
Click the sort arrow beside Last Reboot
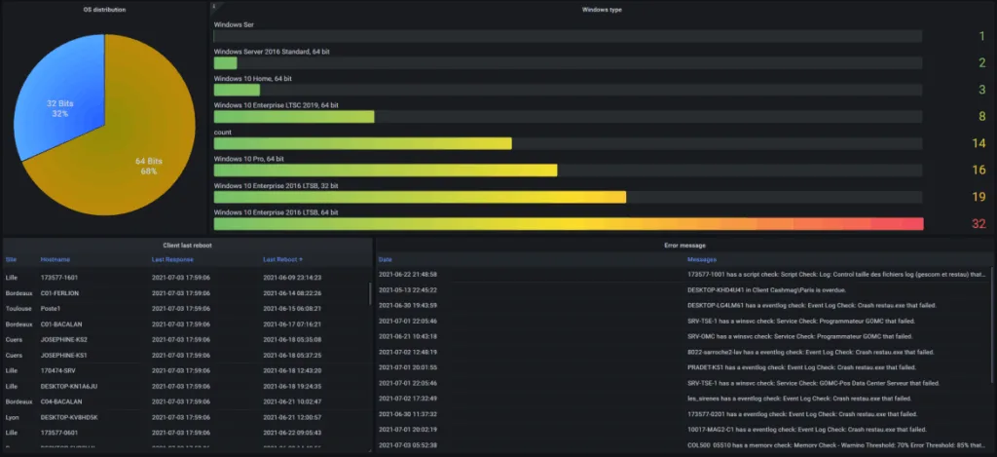click(x=301, y=260)
